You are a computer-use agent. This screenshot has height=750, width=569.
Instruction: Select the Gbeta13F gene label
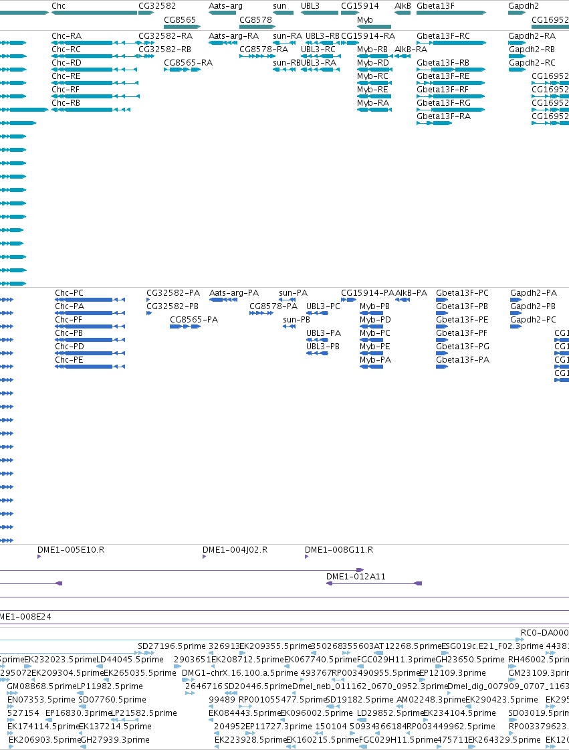click(435, 6)
